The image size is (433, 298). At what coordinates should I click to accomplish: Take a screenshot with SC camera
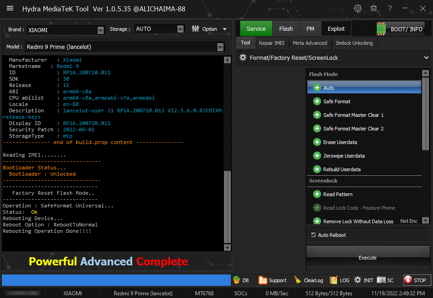point(385,280)
